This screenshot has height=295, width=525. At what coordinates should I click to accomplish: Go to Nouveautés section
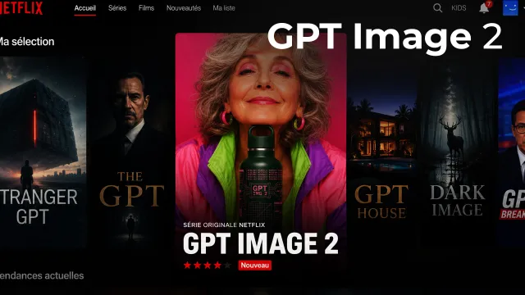184,8
